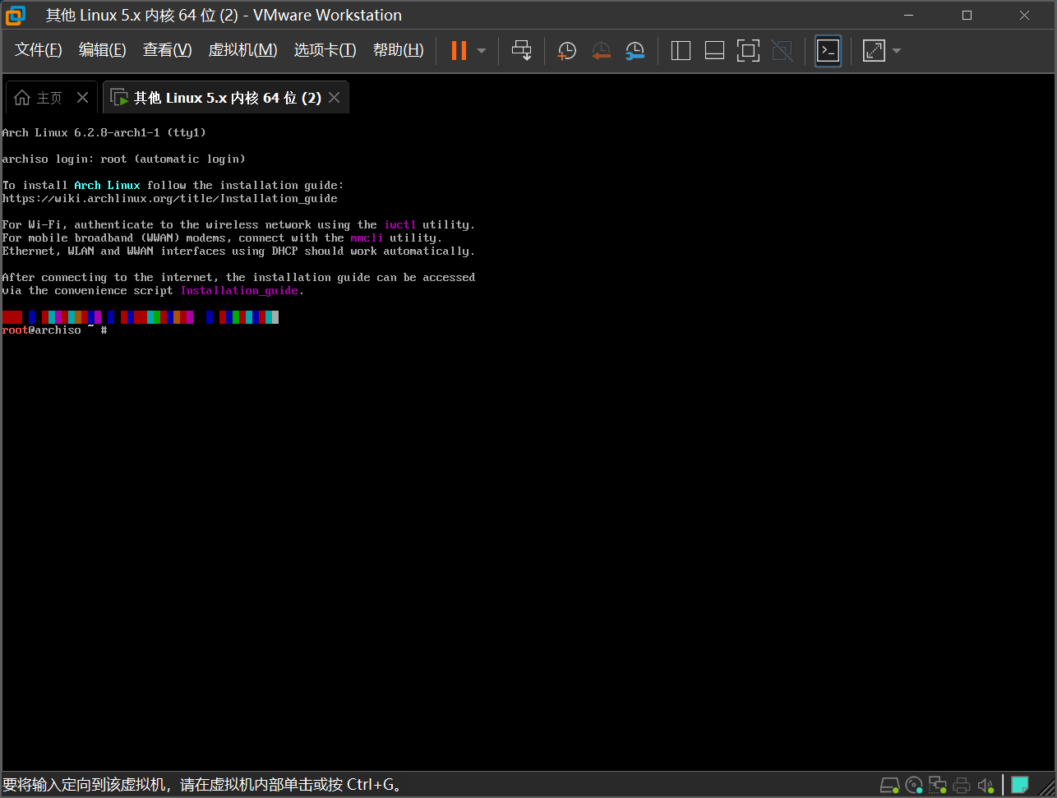Click the hard disk status icon
The image size is (1057, 798).
point(889,785)
